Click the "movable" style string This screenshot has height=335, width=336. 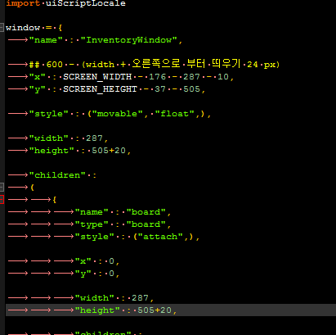click(x=117, y=114)
